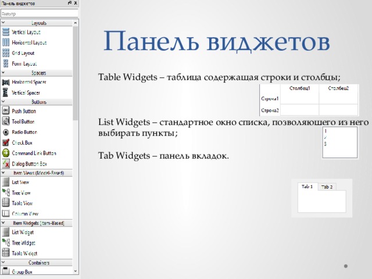Image resolution: width=372 pixels, height=279 pixels.
Task: Click the scrollbar down arrow
Action: (x=76, y=271)
